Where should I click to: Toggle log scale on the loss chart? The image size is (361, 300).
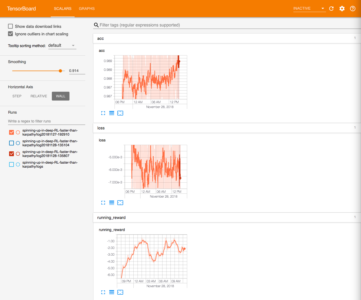pyautogui.click(x=112, y=203)
